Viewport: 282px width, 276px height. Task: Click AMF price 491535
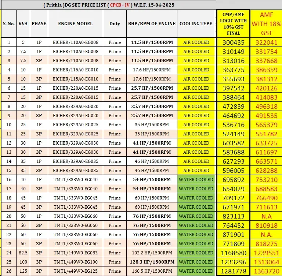(x=266, y=116)
